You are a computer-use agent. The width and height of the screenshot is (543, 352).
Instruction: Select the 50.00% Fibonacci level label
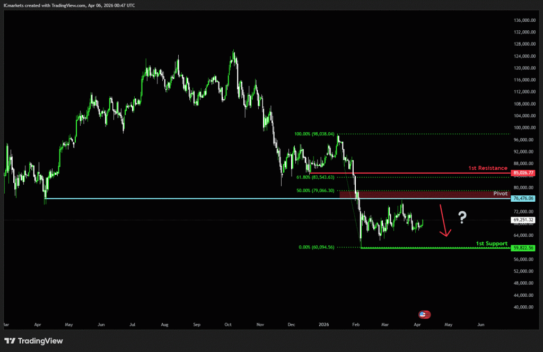pyautogui.click(x=315, y=190)
